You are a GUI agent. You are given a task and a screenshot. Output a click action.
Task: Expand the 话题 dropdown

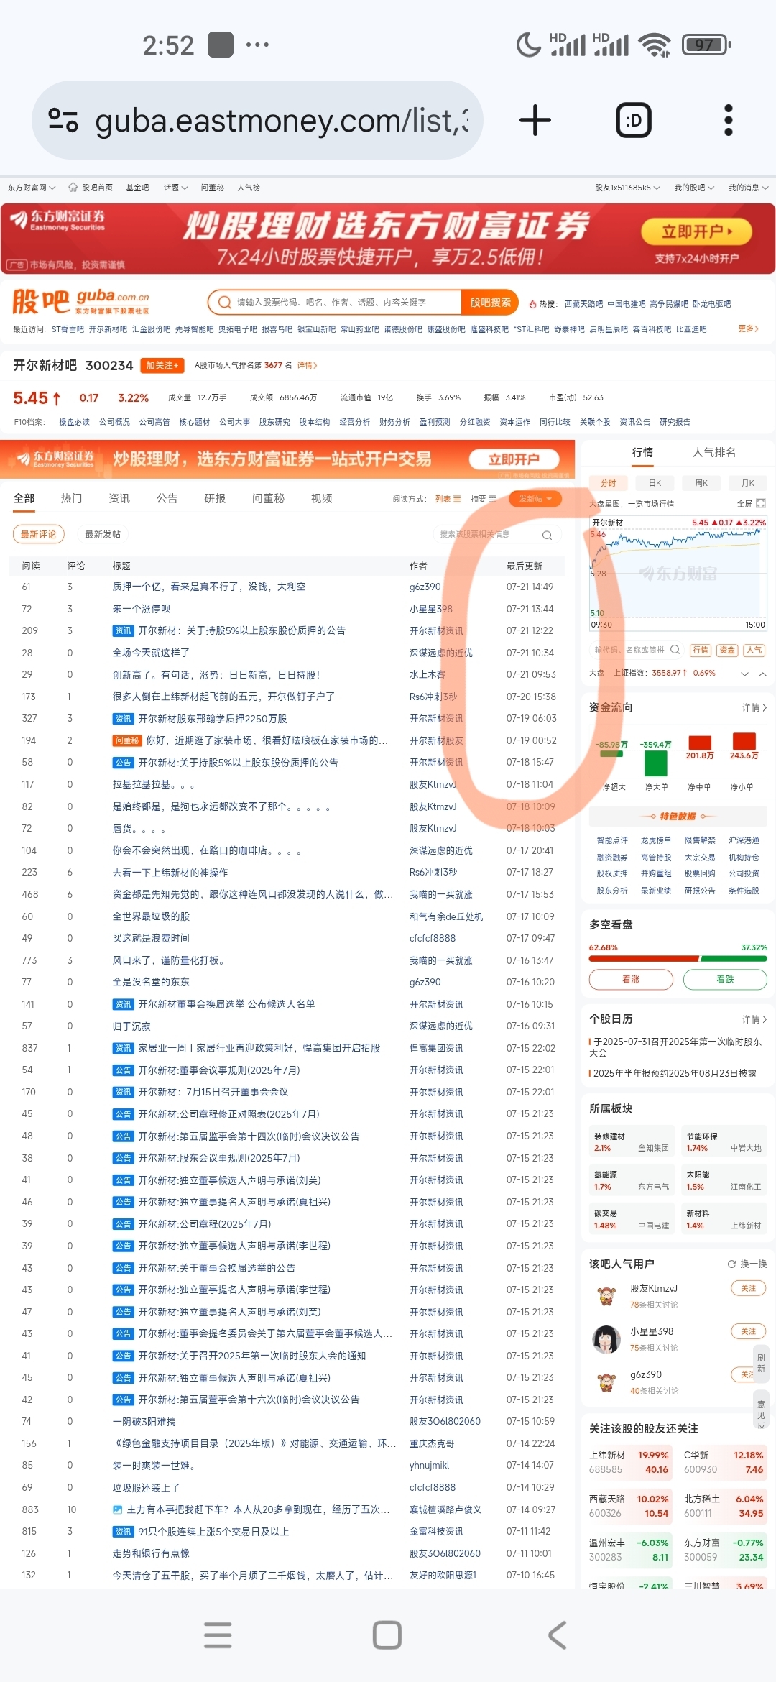(x=175, y=188)
